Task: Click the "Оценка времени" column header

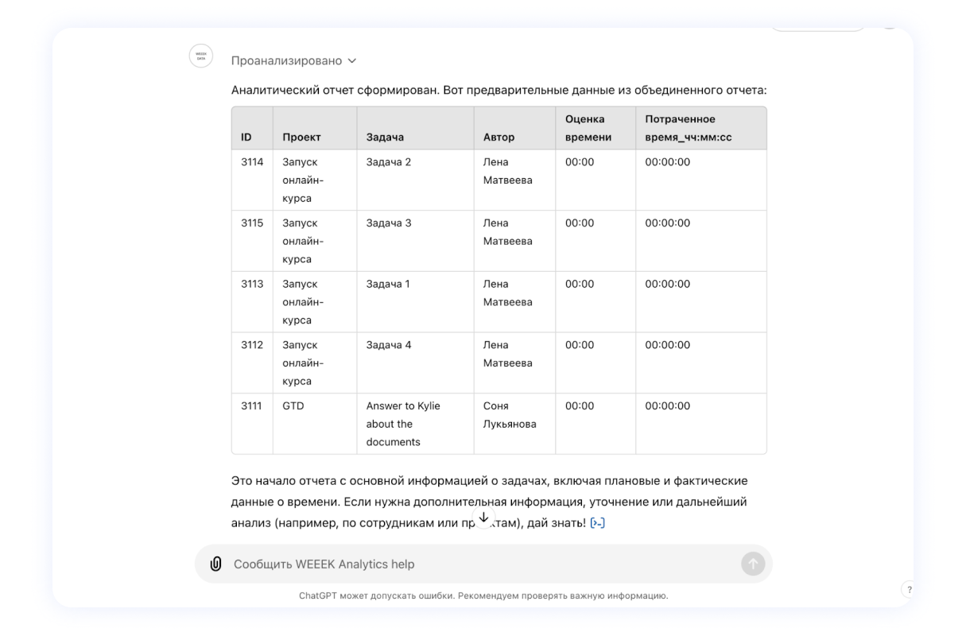Action: [x=588, y=128]
